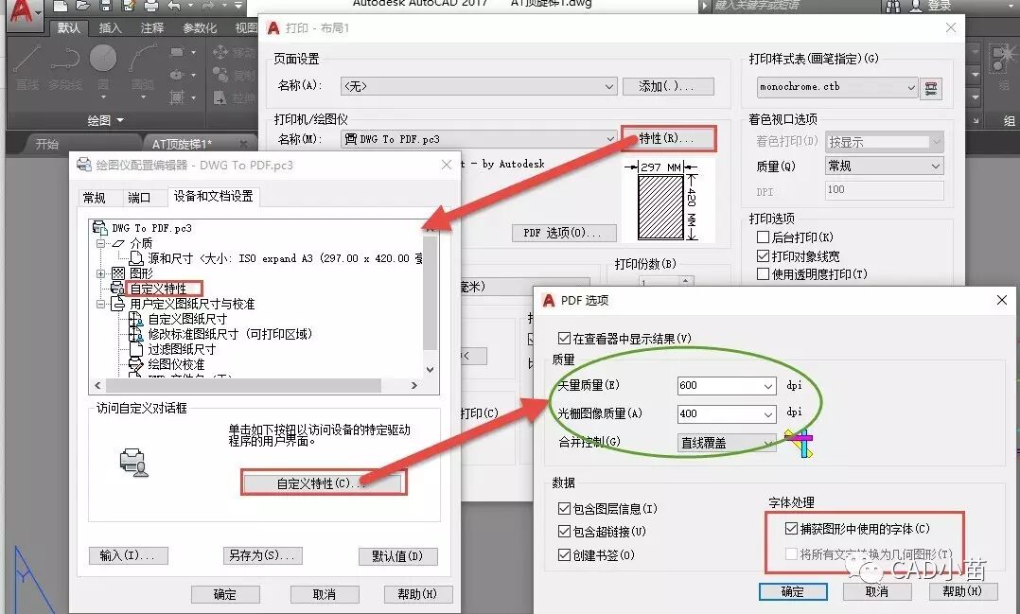Open the shaded viewport quality (质量) dropdown

884,166
